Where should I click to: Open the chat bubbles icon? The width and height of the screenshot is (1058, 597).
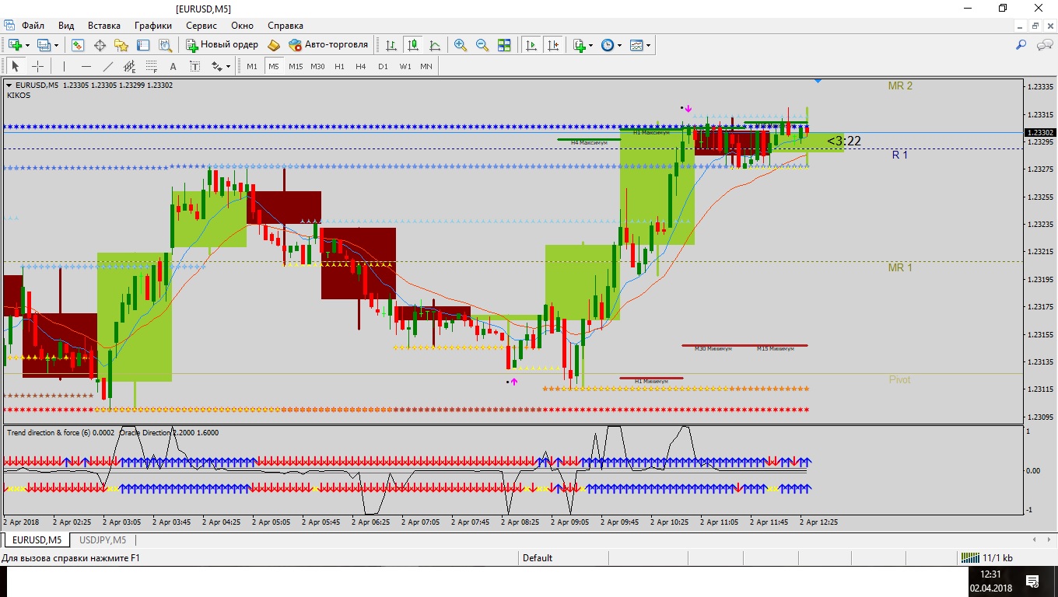pos(1045,45)
